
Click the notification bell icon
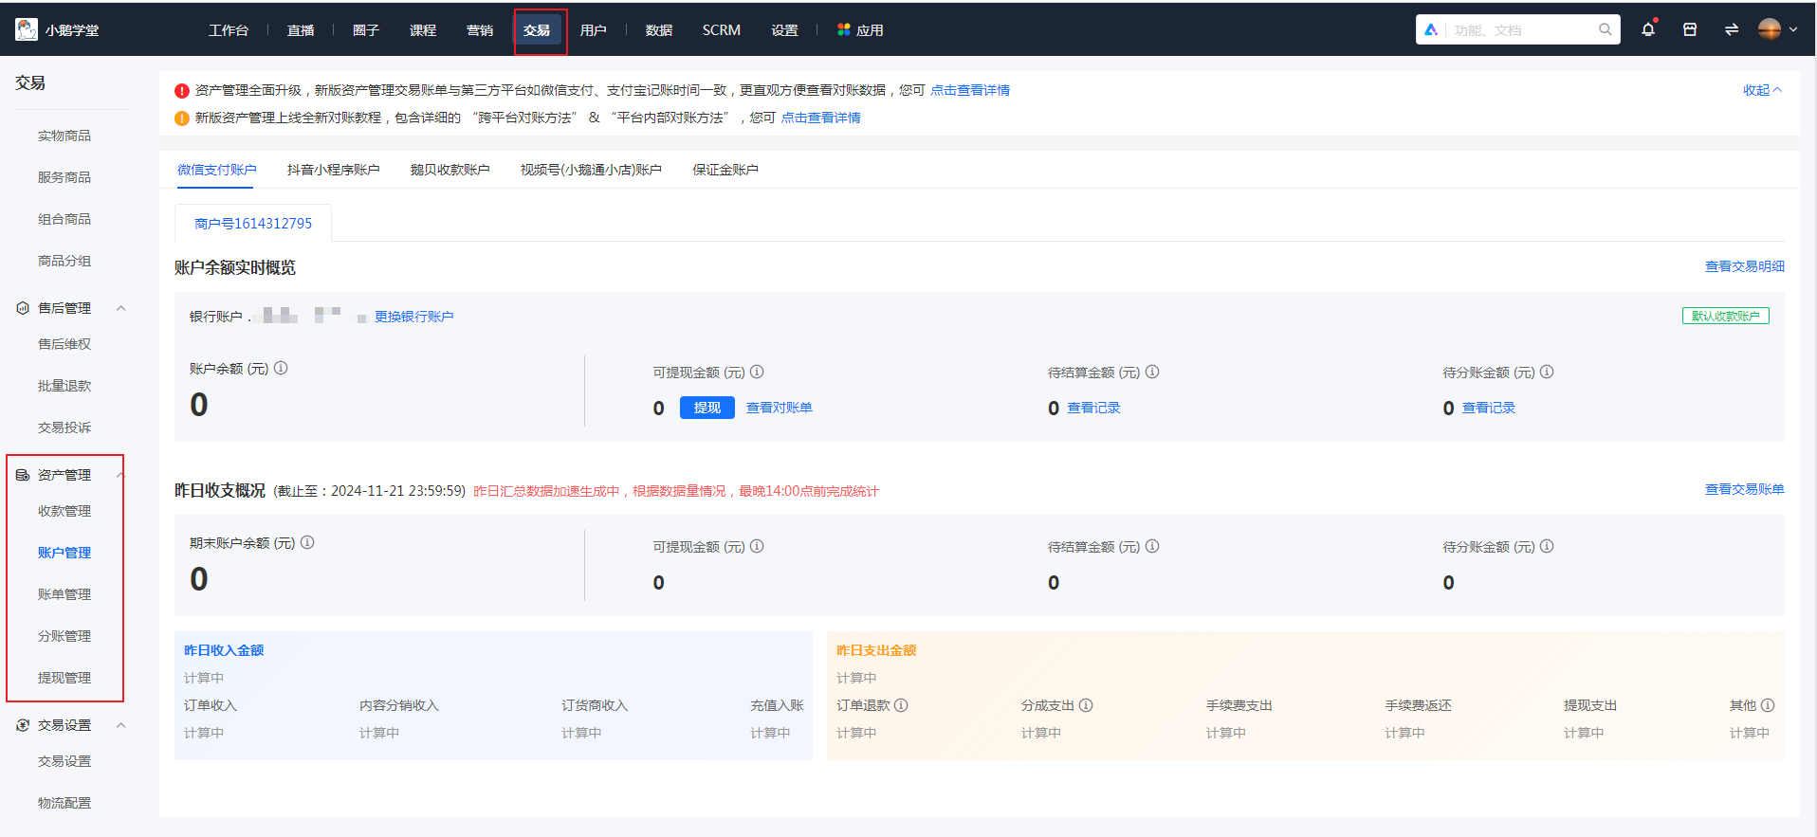[x=1648, y=29]
